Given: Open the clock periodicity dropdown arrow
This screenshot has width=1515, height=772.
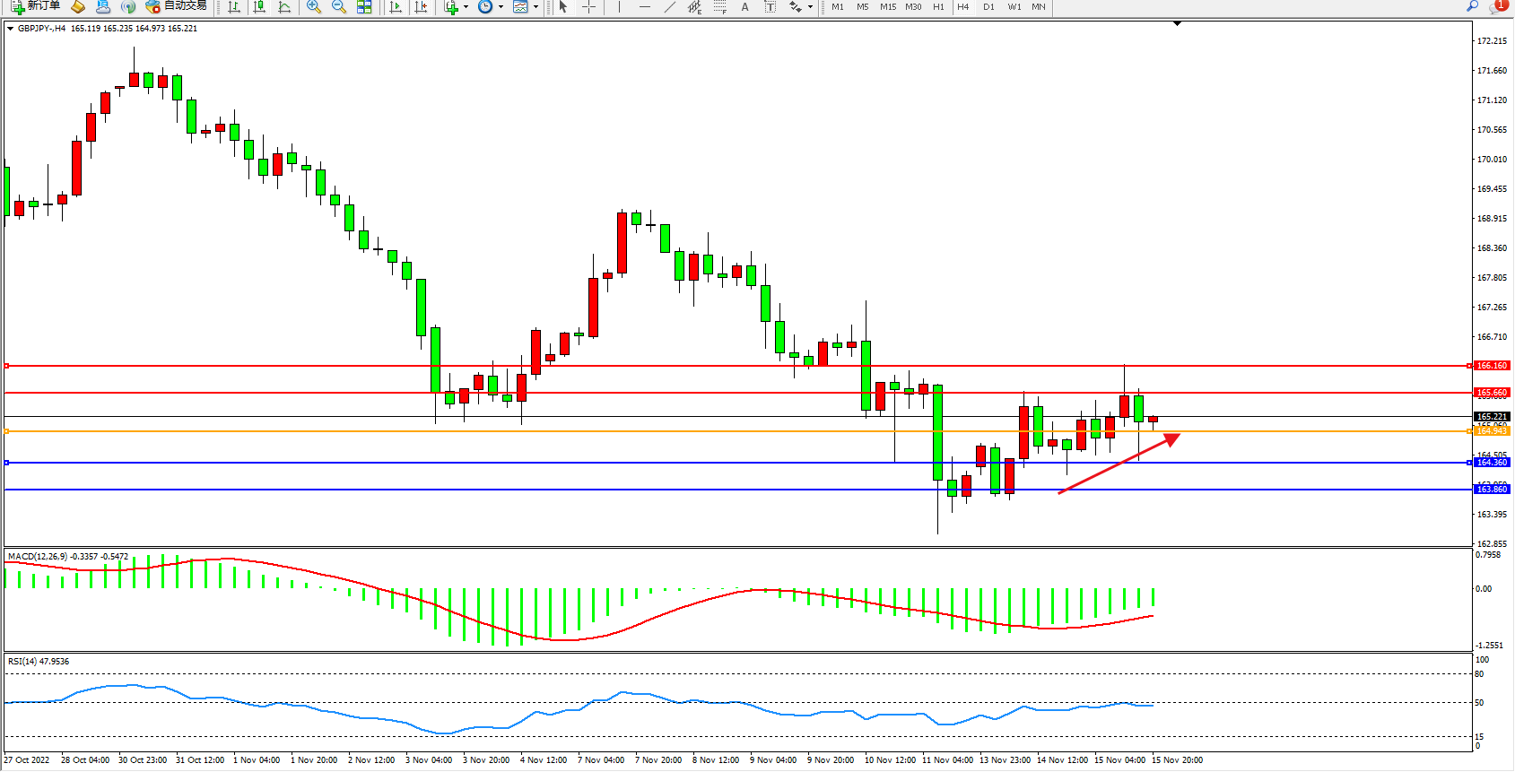Looking at the screenshot, I should [x=501, y=7].
